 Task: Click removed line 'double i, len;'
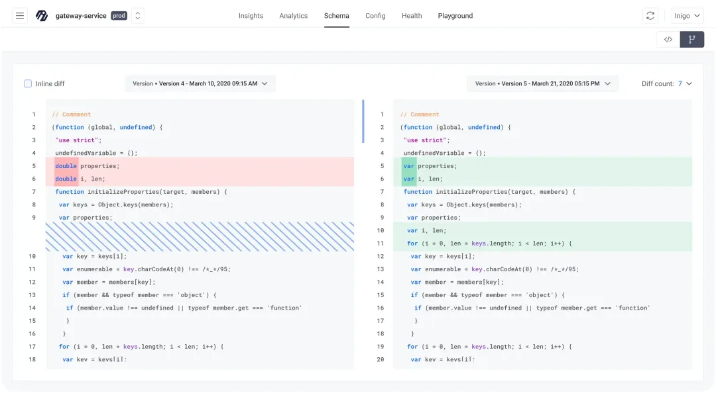click(200, 179)
